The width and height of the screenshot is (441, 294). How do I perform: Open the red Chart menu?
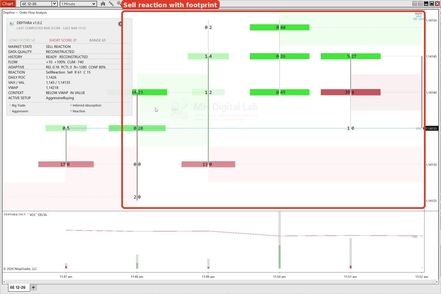tap(8, 4)
